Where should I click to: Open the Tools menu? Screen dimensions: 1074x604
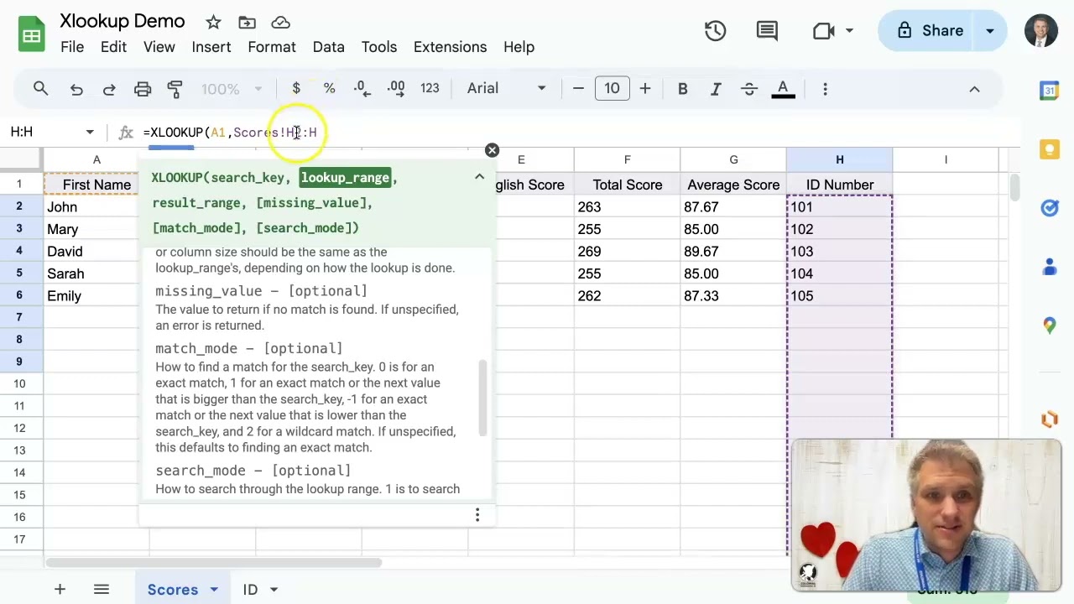pos(379,47)
